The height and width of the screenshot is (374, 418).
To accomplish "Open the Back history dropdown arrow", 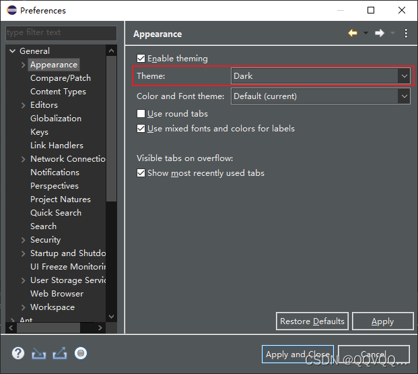I will (365, 34).
